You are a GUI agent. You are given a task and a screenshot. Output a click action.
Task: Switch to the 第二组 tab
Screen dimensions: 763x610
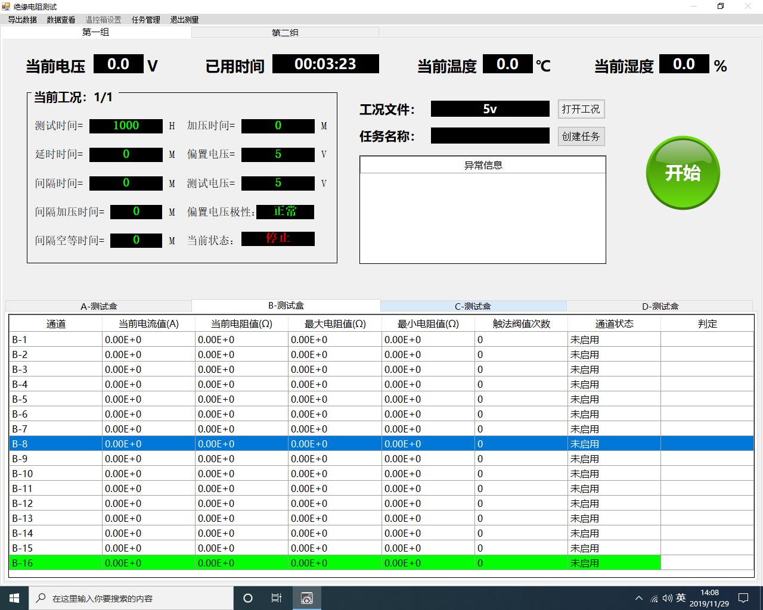point(285,33)
